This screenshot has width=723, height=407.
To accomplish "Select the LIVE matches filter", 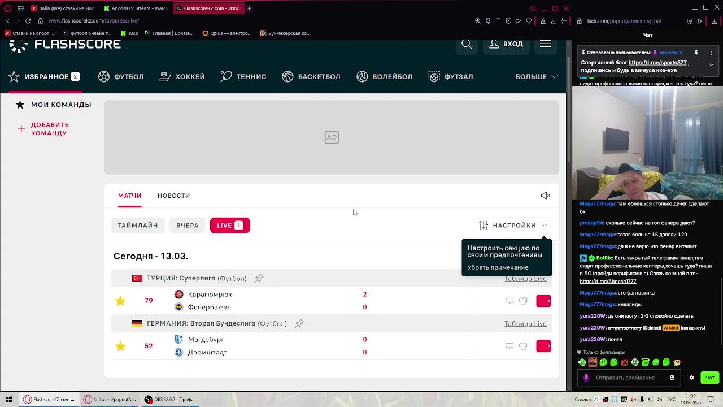I will point(230,226).
